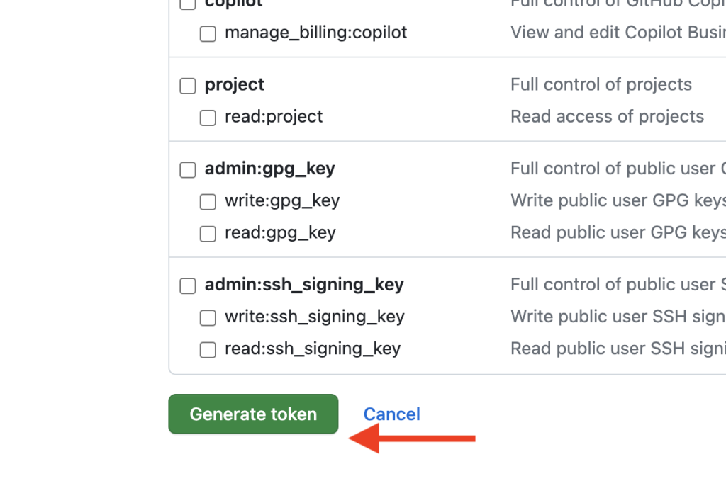Check the read:ssh_signing_key checkbox
726x498 pixels.
pyautogui.click(x=208, y=349)
